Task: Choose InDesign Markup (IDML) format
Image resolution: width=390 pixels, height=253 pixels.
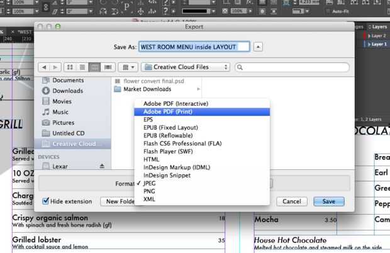Action: click(202, 167)
